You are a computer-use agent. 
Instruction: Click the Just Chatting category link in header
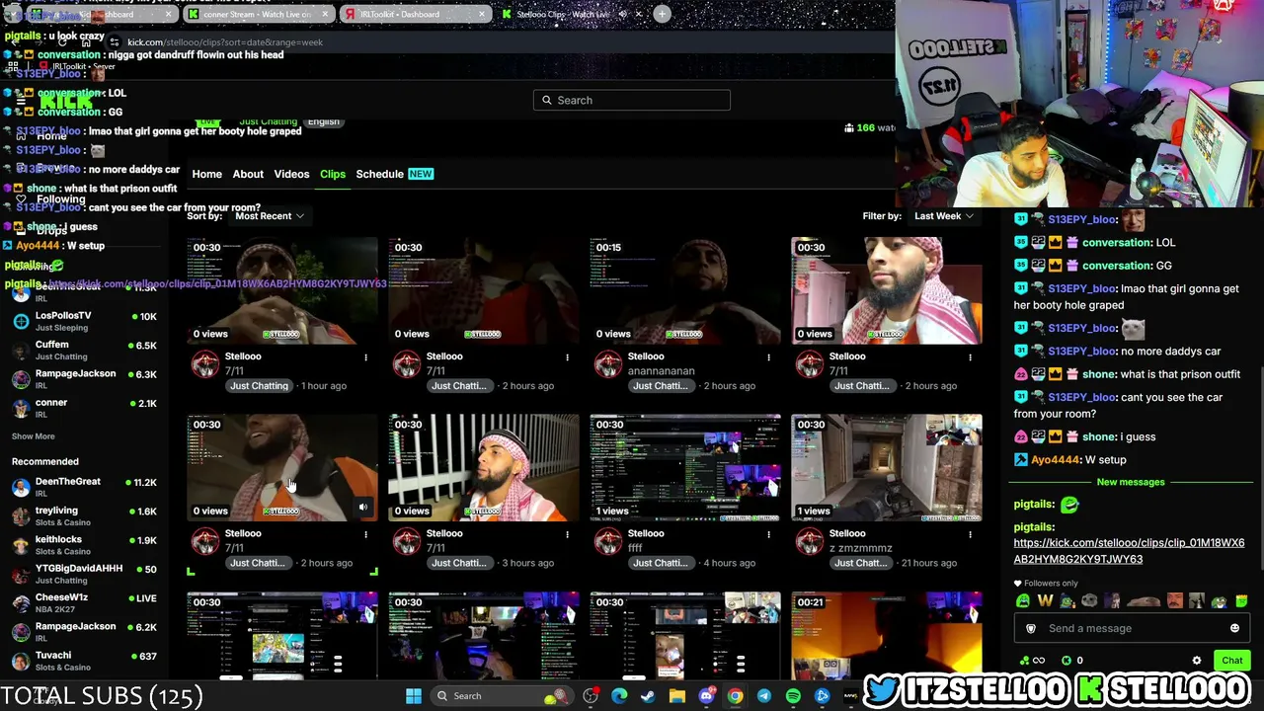click(x=269, y=121)
